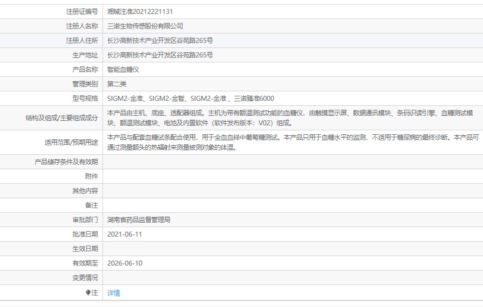Image resolution: width=483 pixels, height=307 pixels.
Task: Click the 注册人住所 address value
Action: pos(160,40)
